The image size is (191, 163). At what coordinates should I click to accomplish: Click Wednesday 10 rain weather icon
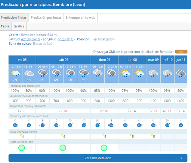point(167,73)
